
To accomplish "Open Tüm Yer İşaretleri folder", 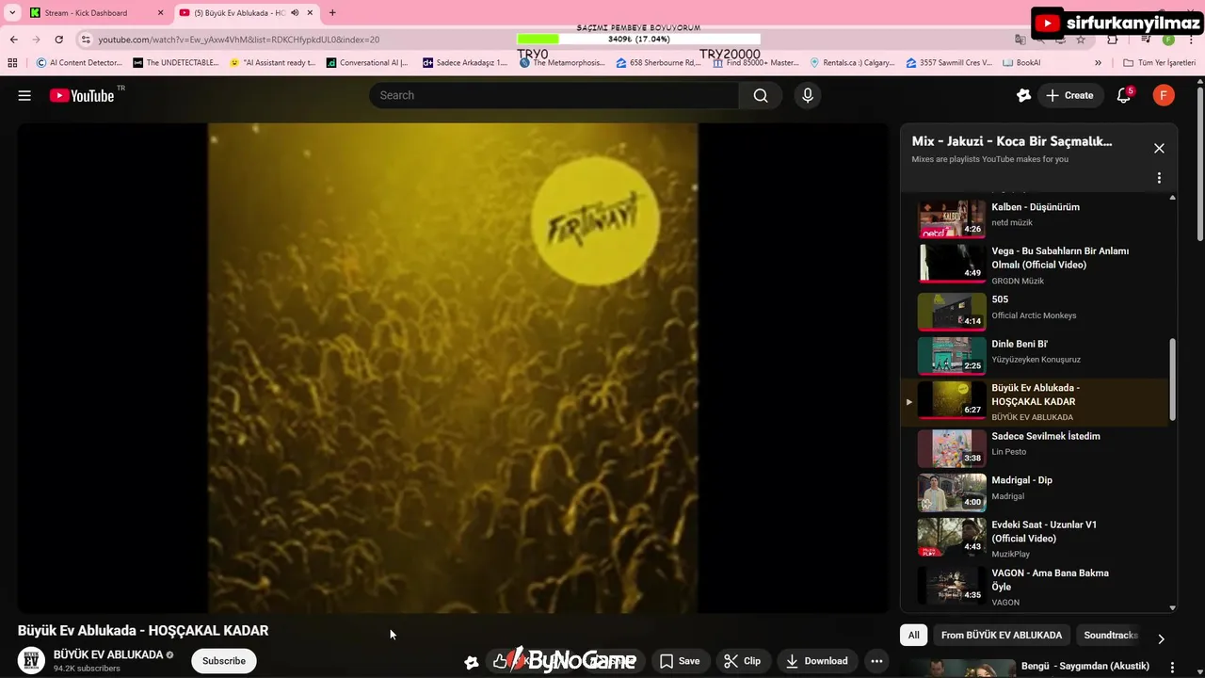I will 1159,63.
